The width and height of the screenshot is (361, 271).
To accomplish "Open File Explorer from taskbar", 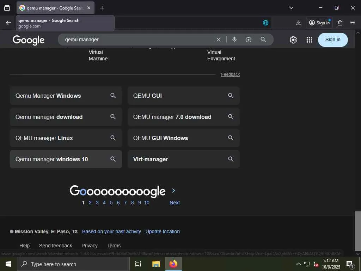I will click(156, 264).
